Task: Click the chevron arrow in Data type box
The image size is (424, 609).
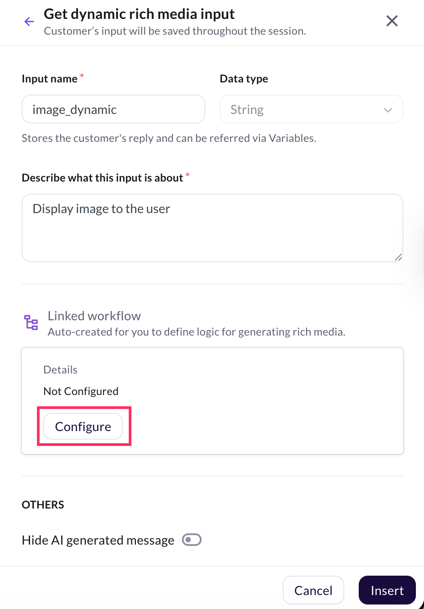Action: [388, 110]
